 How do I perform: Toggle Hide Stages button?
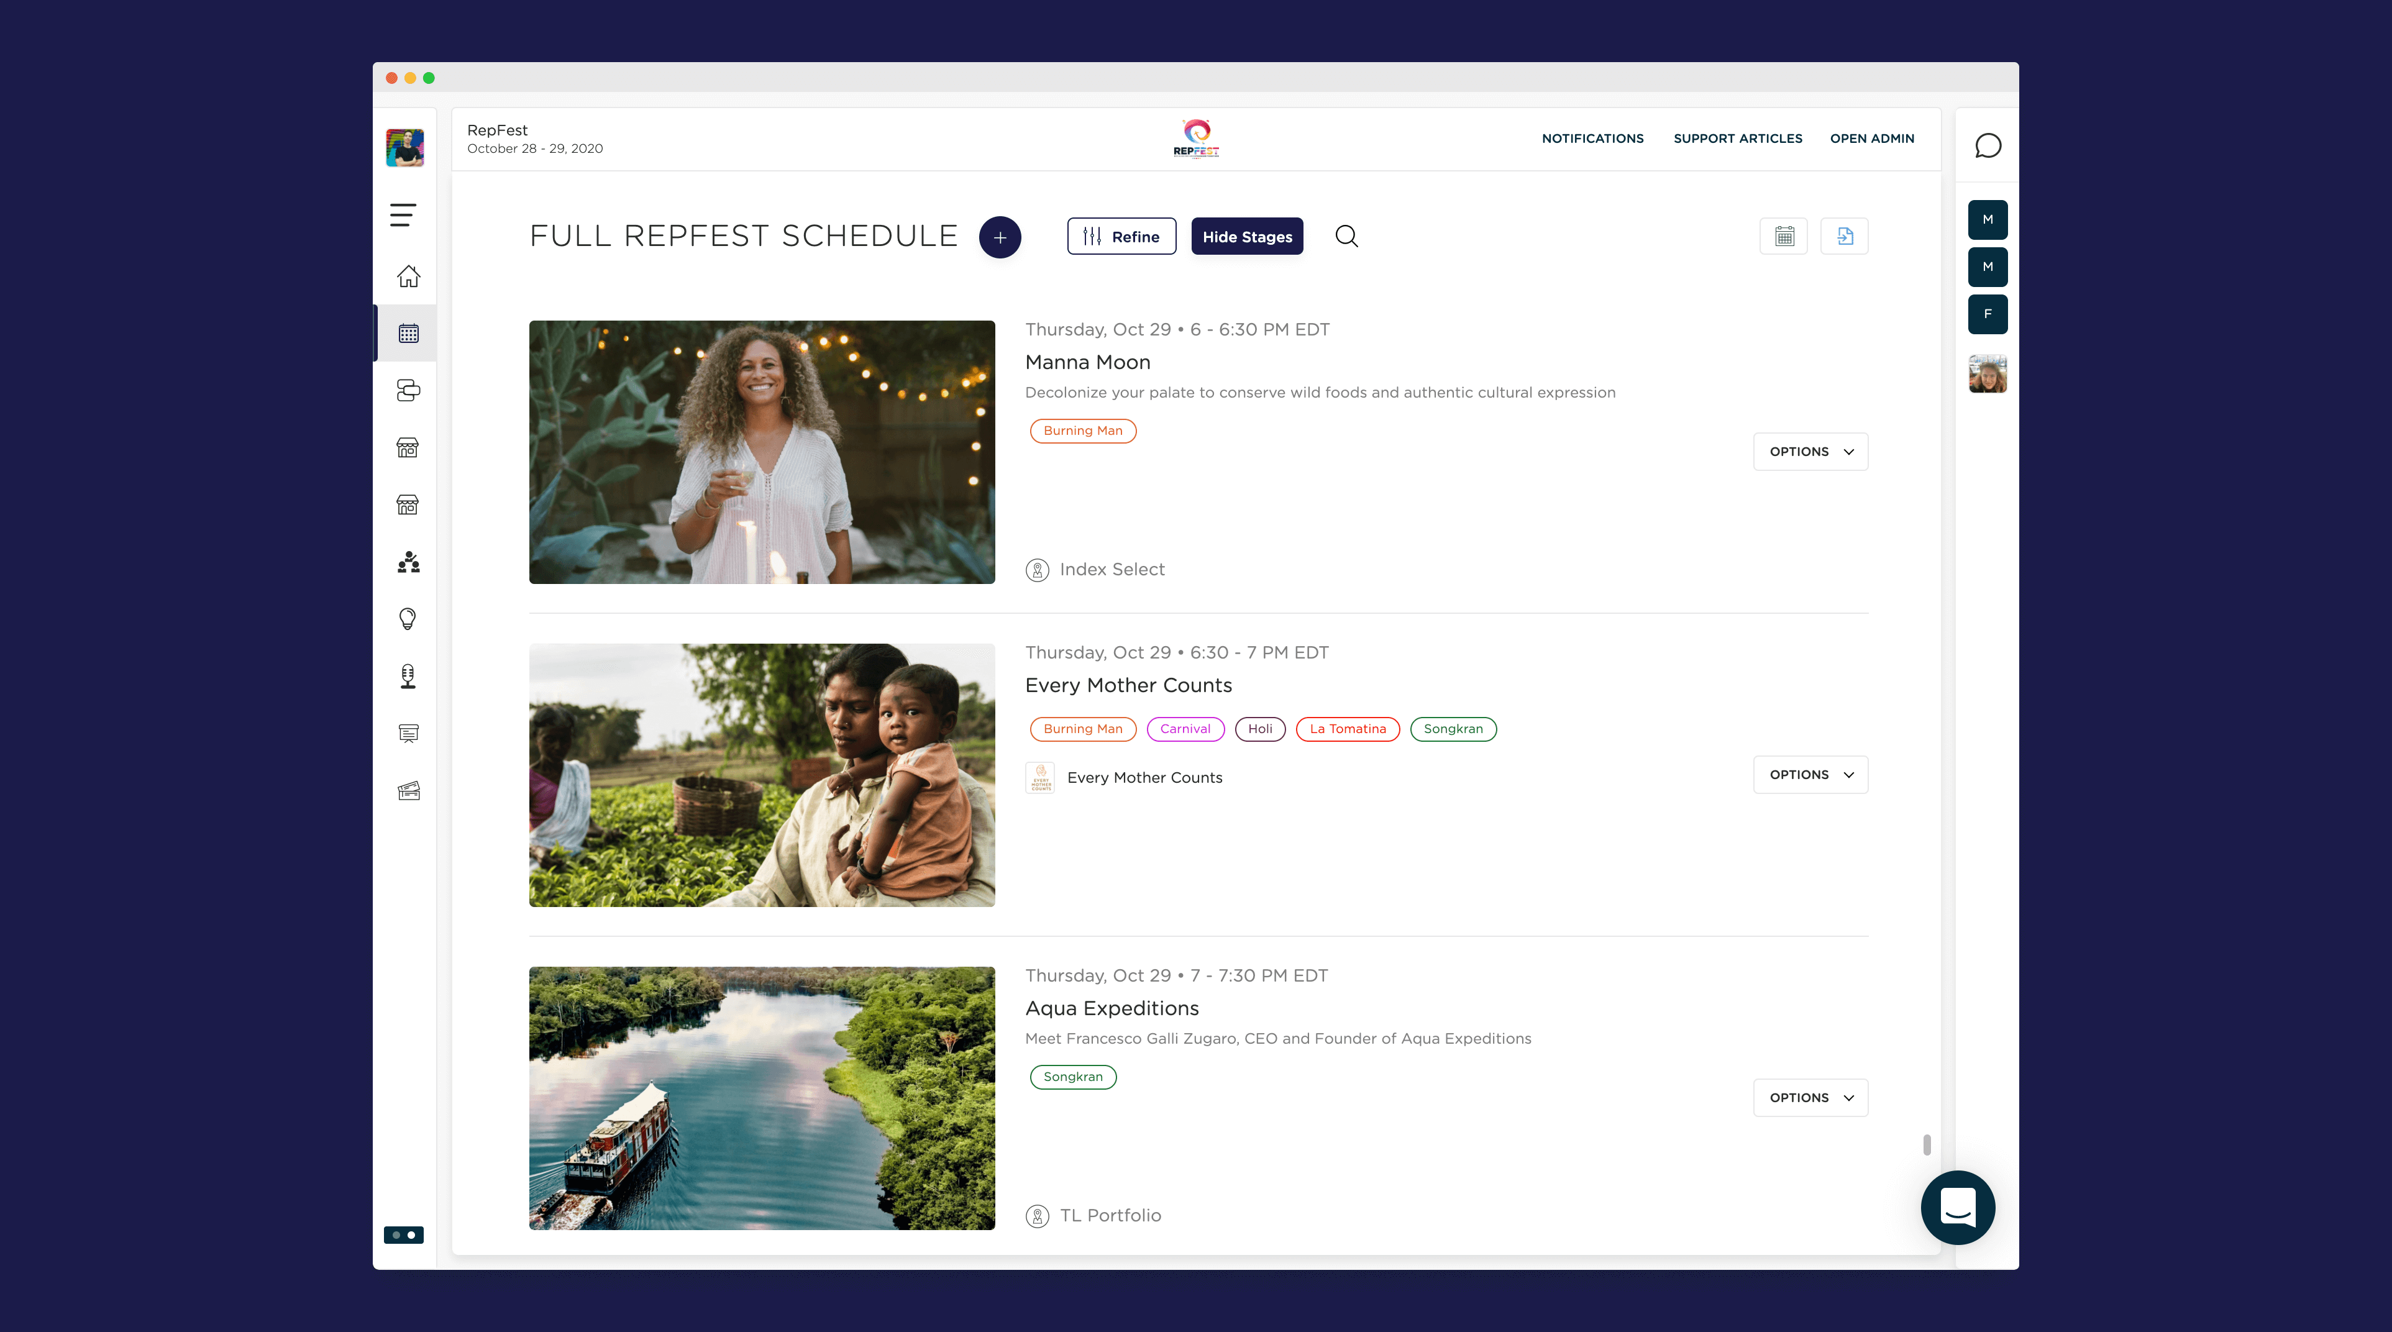1247,237
